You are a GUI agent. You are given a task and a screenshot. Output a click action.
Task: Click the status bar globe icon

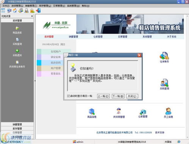click(179, 142)
